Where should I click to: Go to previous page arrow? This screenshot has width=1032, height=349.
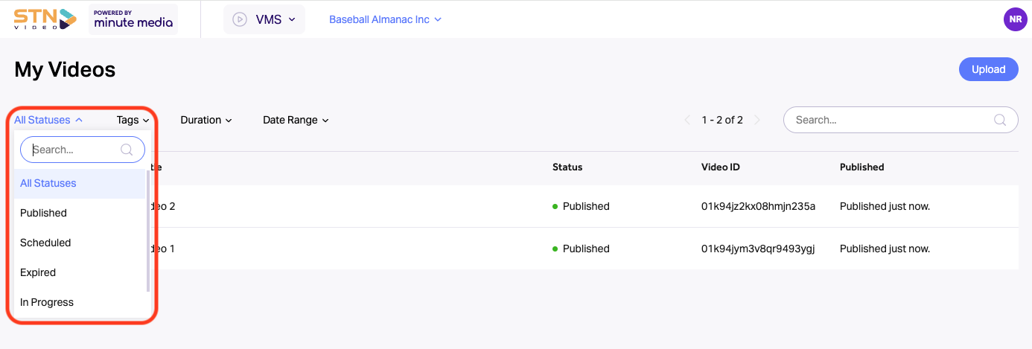(x=688, y=120)
